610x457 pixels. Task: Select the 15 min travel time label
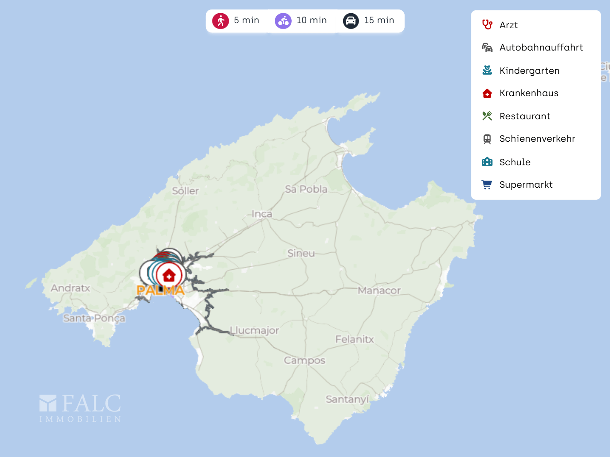379,20
